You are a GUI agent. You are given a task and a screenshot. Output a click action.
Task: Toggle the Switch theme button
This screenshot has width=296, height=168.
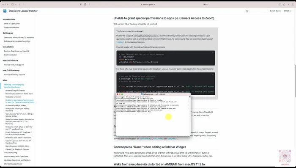point(275,11)
